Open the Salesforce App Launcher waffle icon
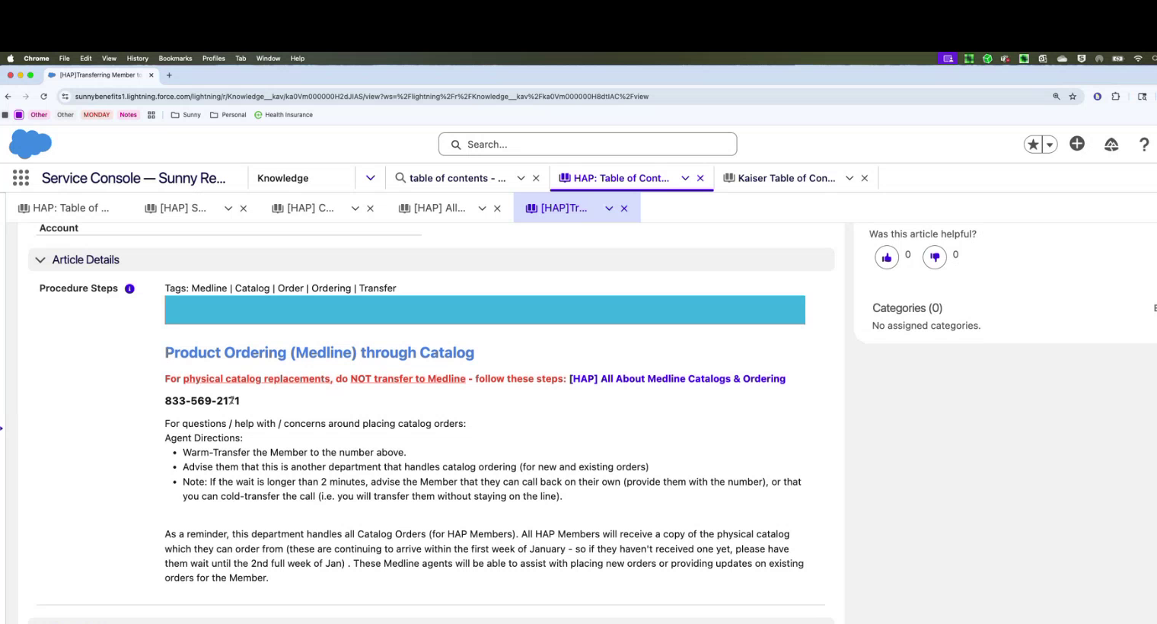Viewport: 1157px width, 624px height. 21,177
